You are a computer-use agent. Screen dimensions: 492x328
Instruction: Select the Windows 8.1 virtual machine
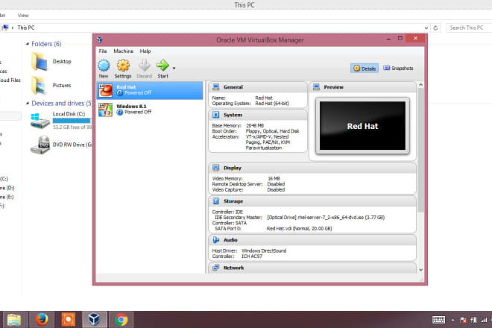click(150, 110)
